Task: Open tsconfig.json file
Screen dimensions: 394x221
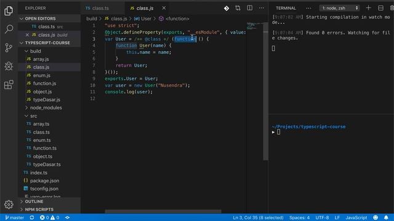Action: coord(49,188)
